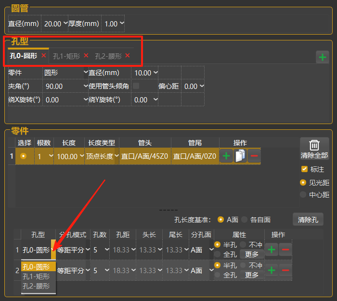Close the 孔1-矩形 tab
337x301 pixels.
tap(86, 56)
